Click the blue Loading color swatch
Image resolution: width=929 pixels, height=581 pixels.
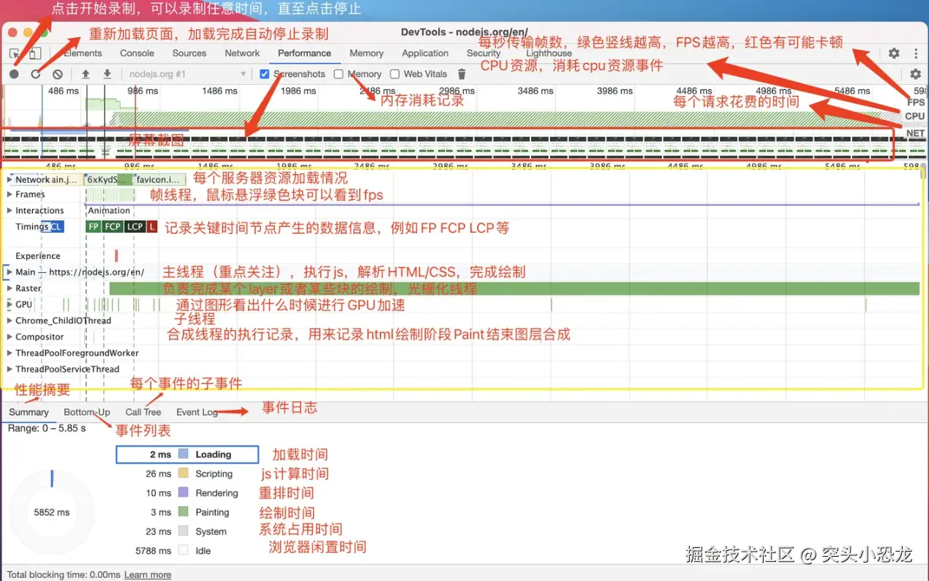(184, 454)
